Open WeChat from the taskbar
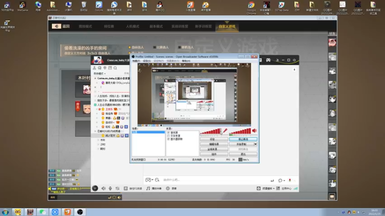This screenshot has height=216, width=385. 42,212
